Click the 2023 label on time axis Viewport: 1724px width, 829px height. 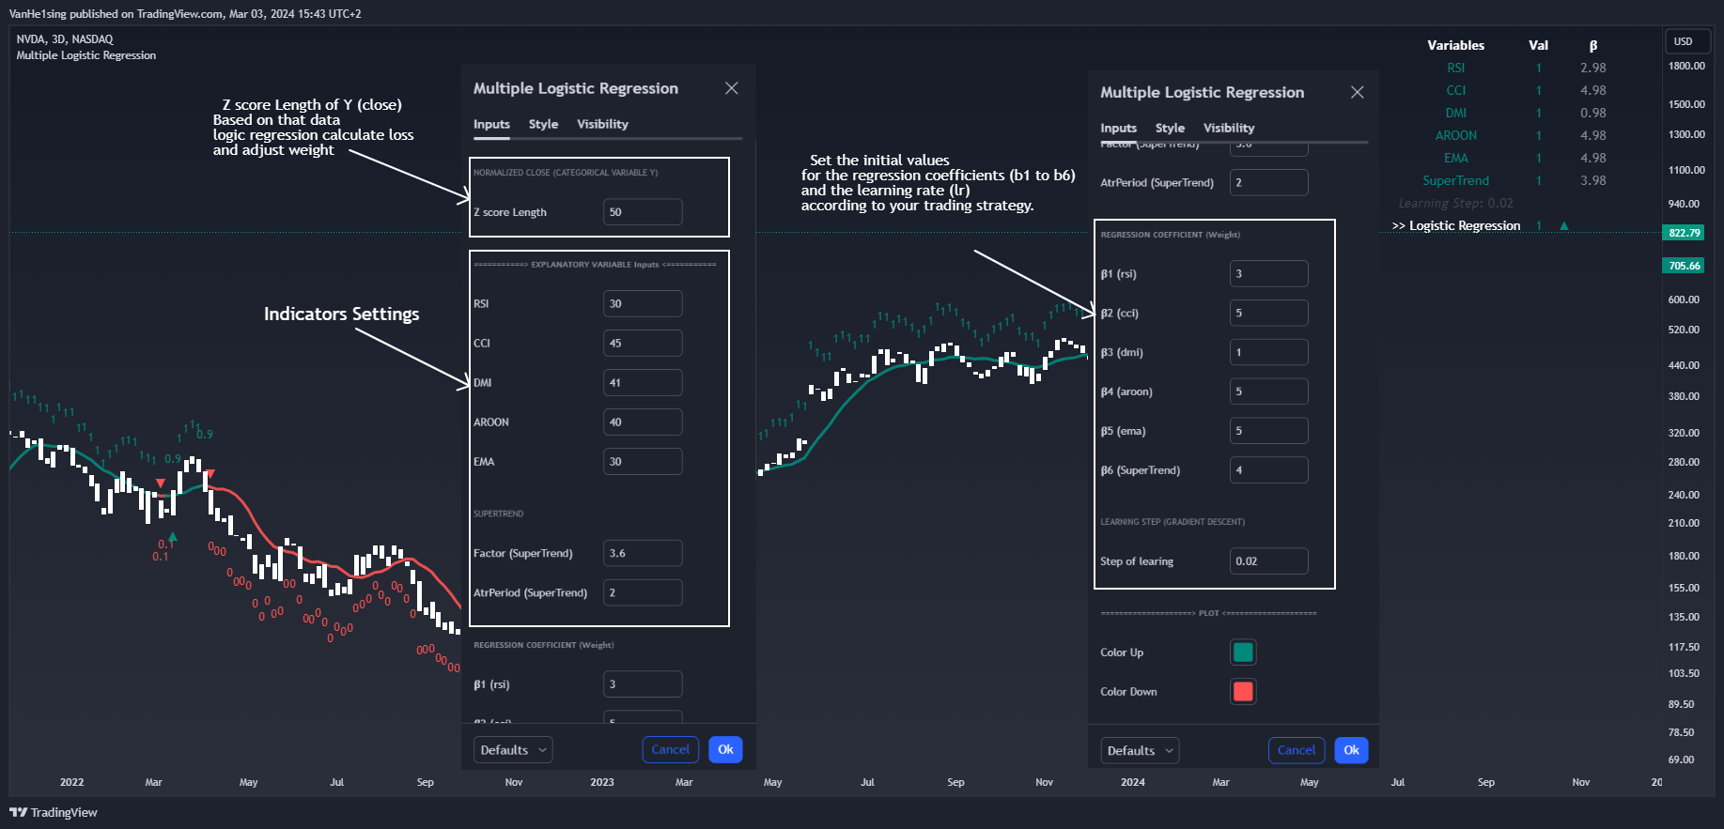(x=602, y=782)
